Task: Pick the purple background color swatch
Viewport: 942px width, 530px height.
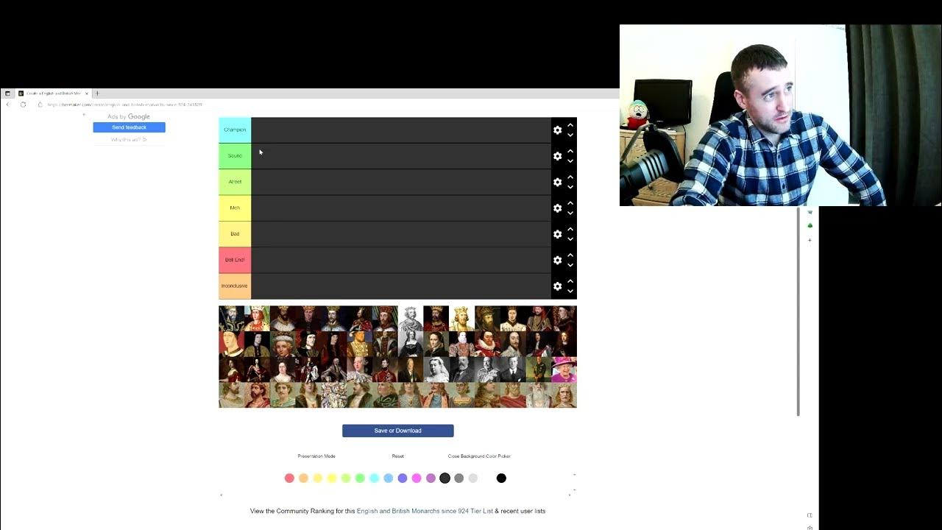Action: (431, 478)
